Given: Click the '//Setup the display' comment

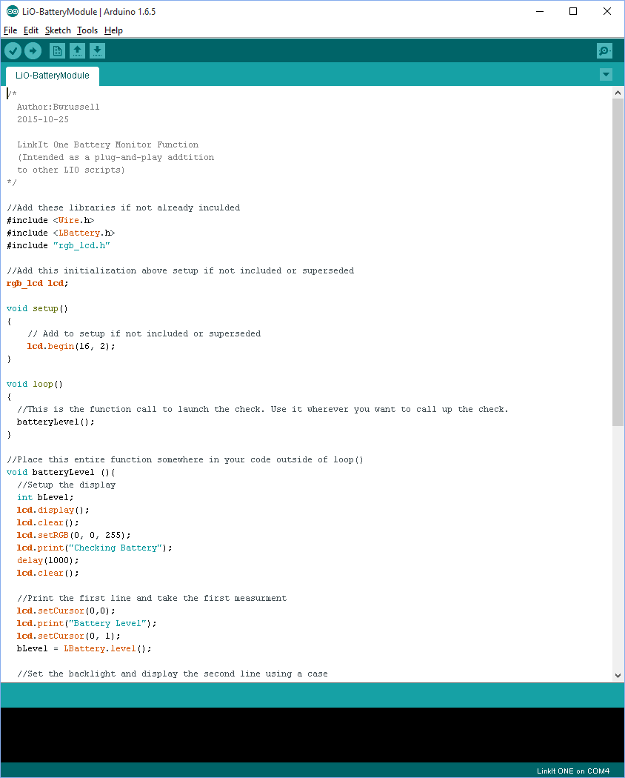Looking at the screenshot, I should click(x=67, y=485).
